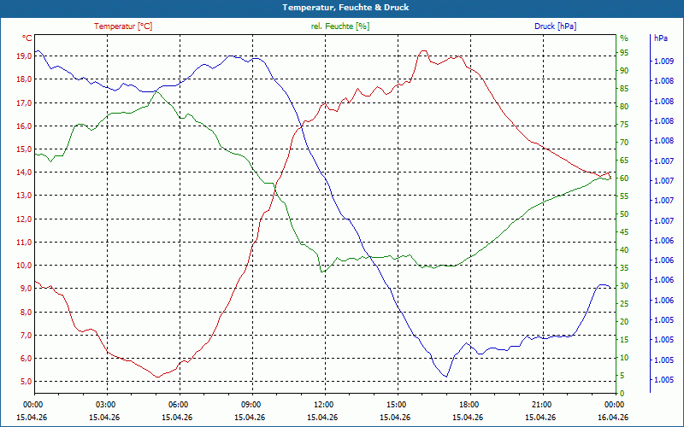Click the 'hPa' unit label on pressure axis
This screenshot has width=684, height=427.
661,38
